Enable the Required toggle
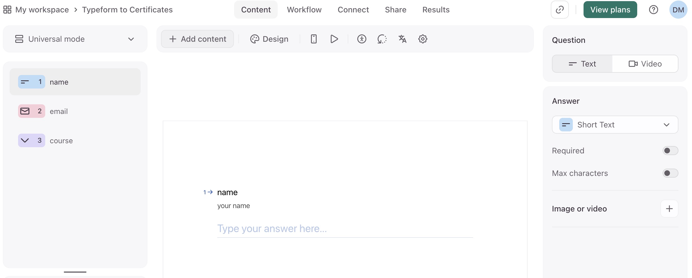Viewport: 692px width, 278px height. (670, 151)
